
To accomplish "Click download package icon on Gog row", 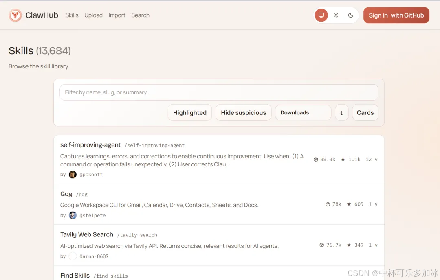I will click(x=328, y=204).
